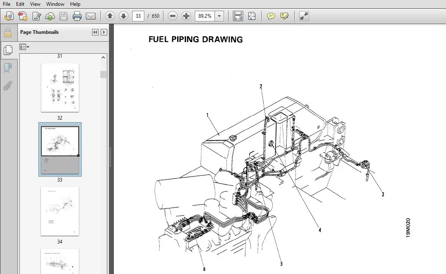Open the Help menu

pos(75,4)
